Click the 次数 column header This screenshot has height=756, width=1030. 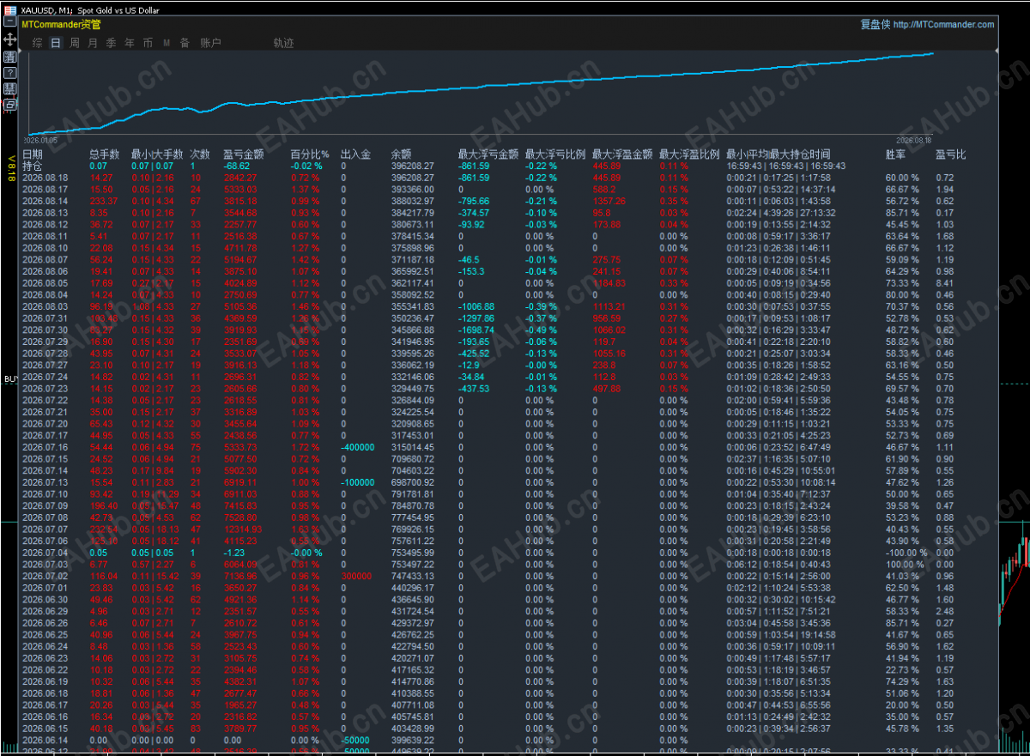[199, 154]
